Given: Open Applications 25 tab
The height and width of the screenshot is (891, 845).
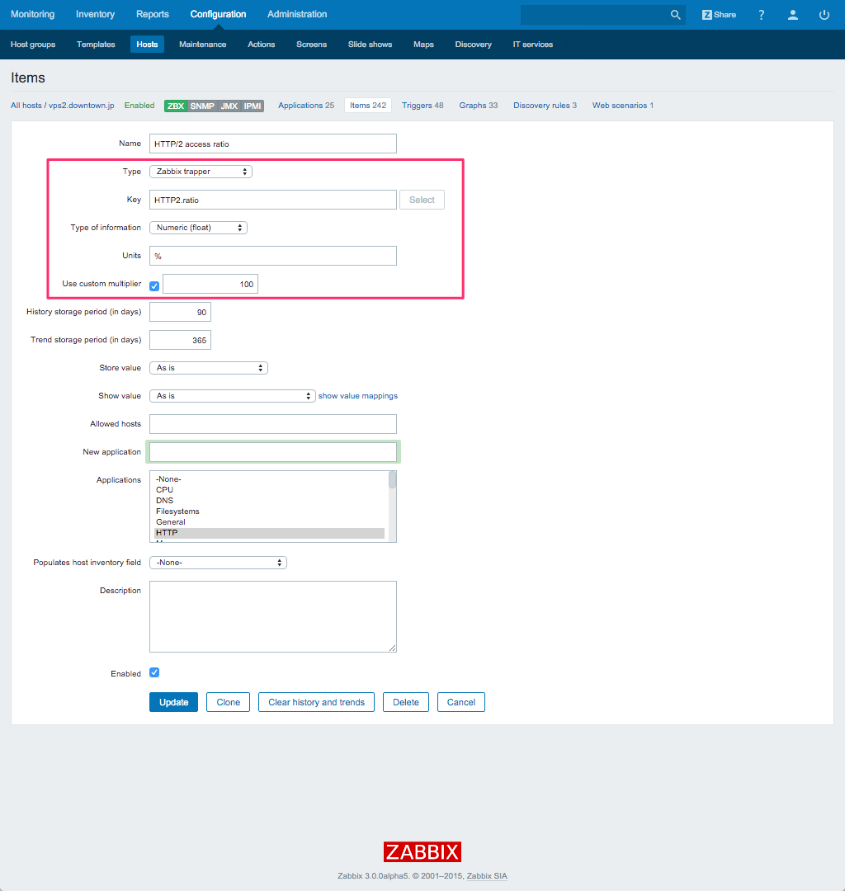Looking at the screenshot, I should tap(306, 106).
